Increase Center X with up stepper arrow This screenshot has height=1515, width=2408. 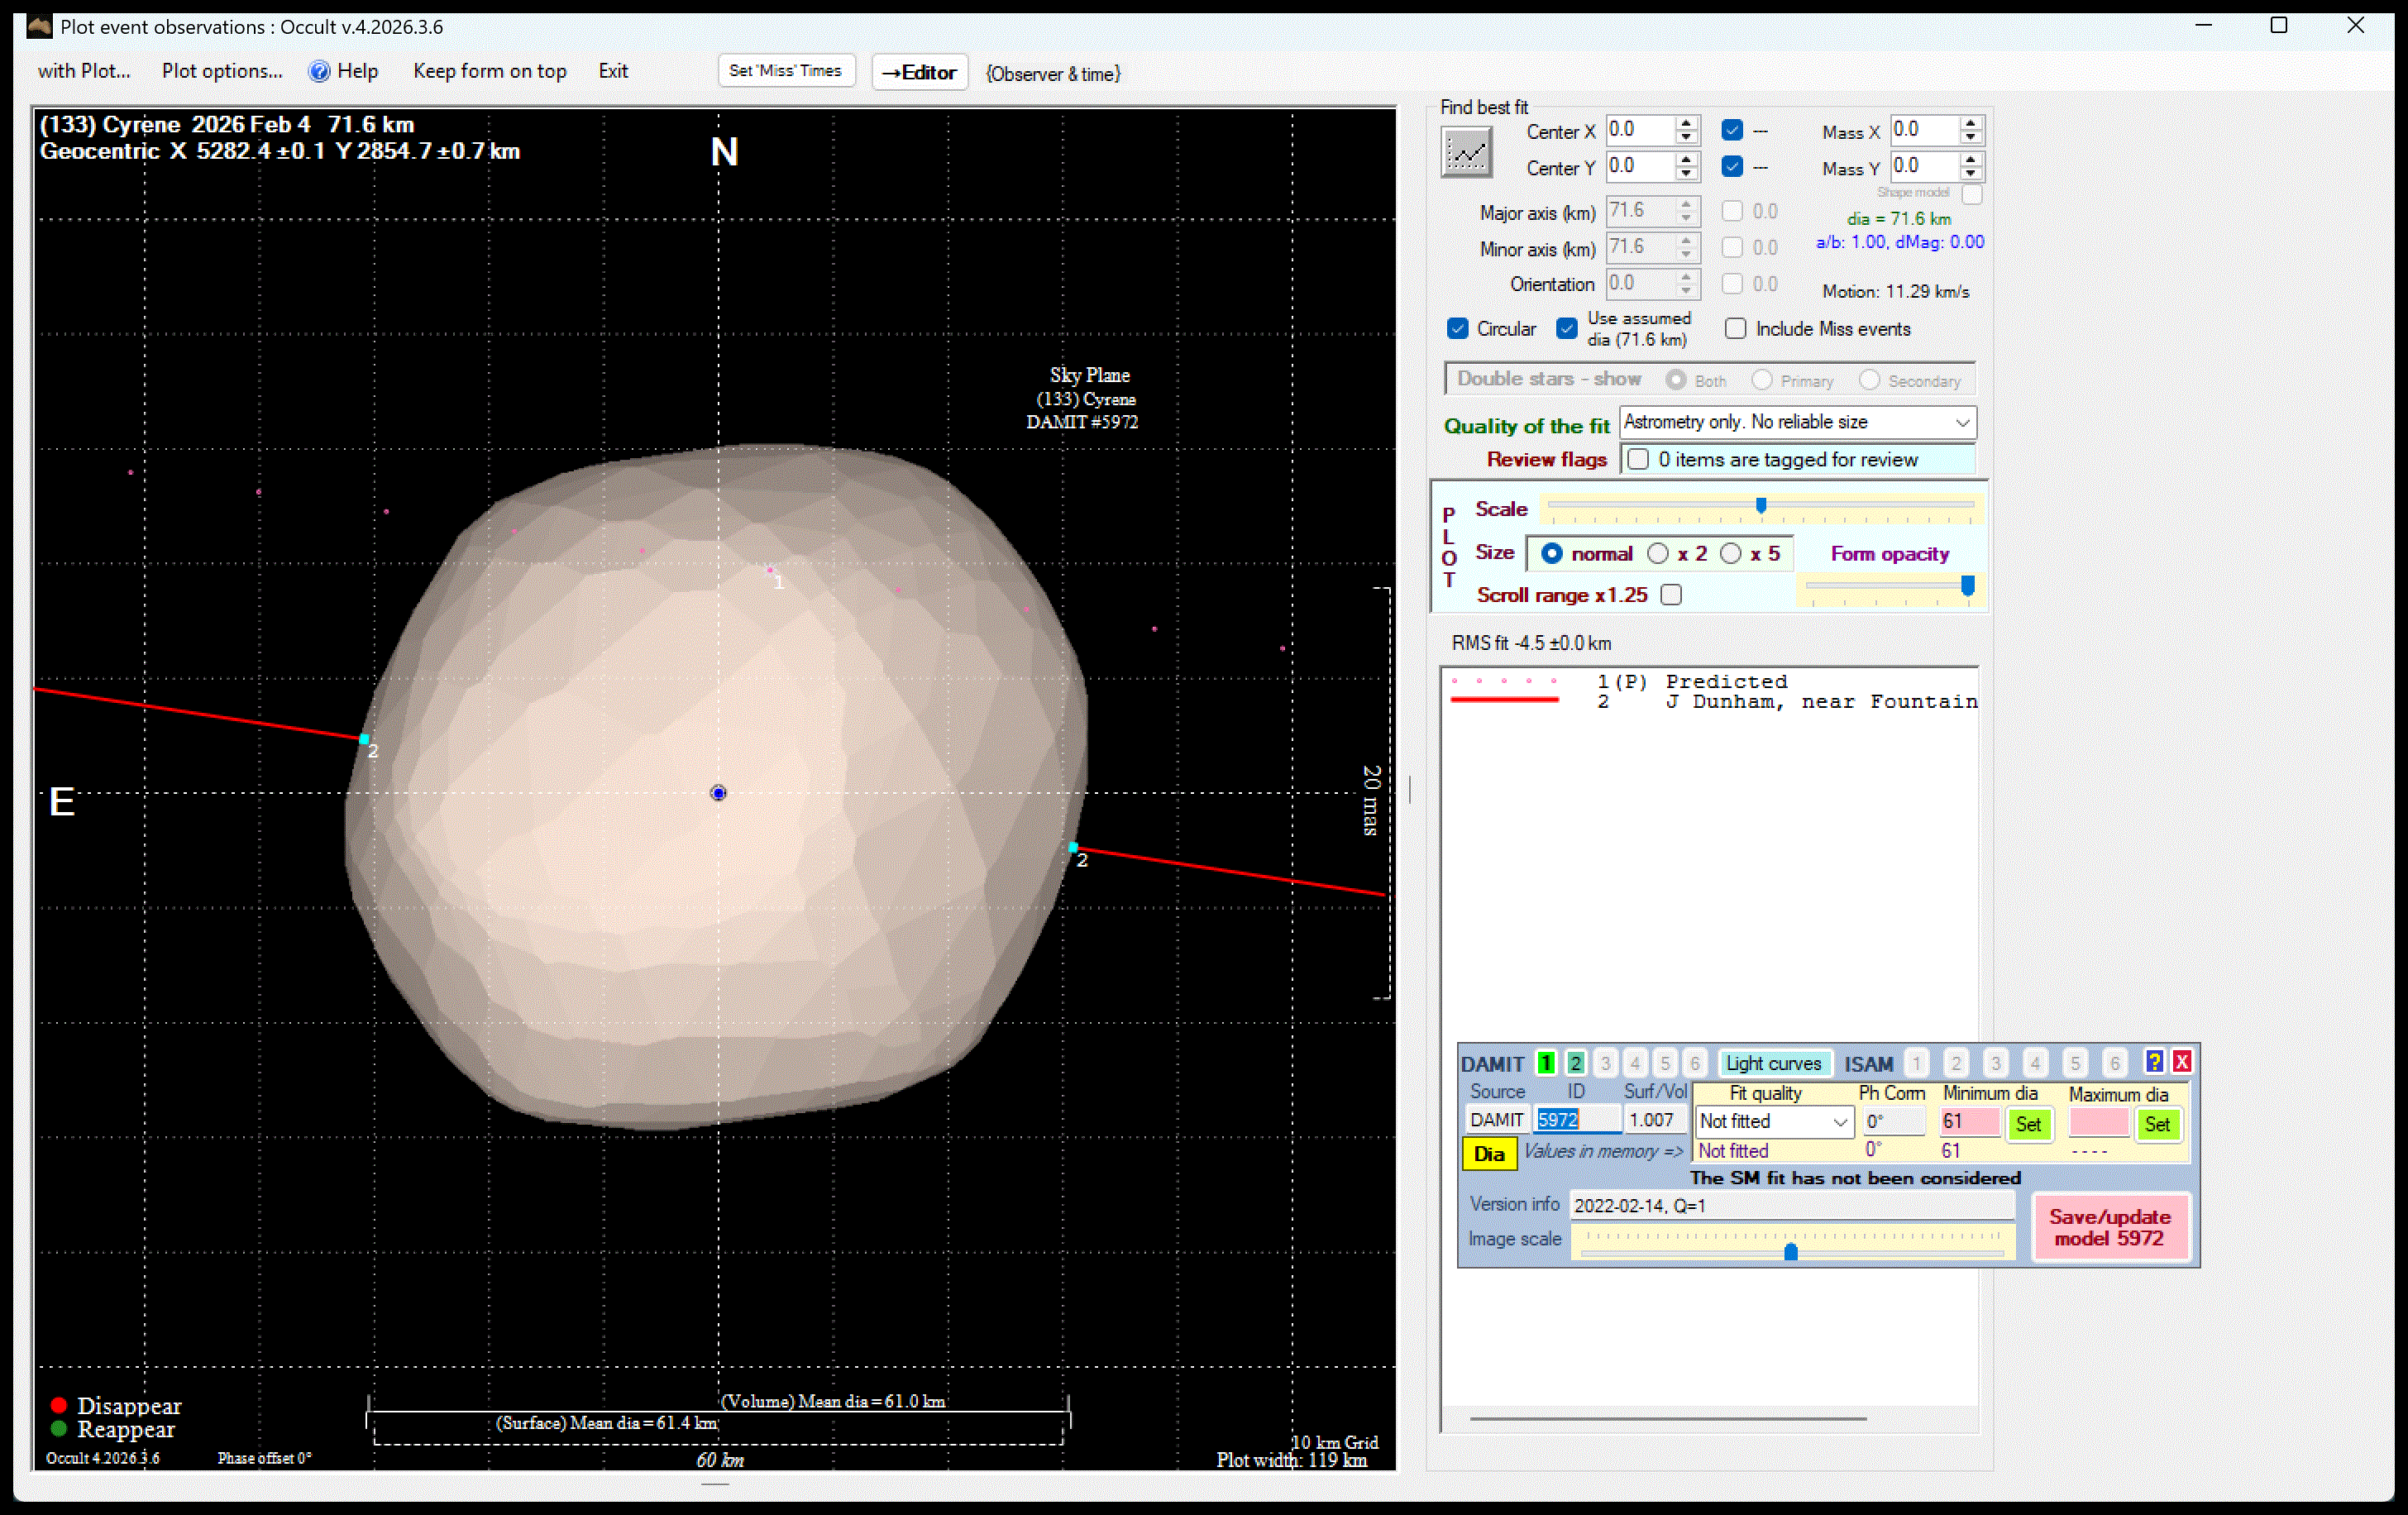[x=1686, y=123]
